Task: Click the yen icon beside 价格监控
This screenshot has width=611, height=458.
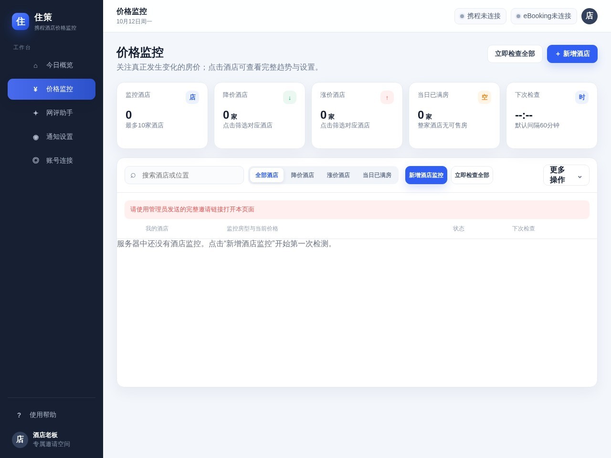Action: click(35, 89)
